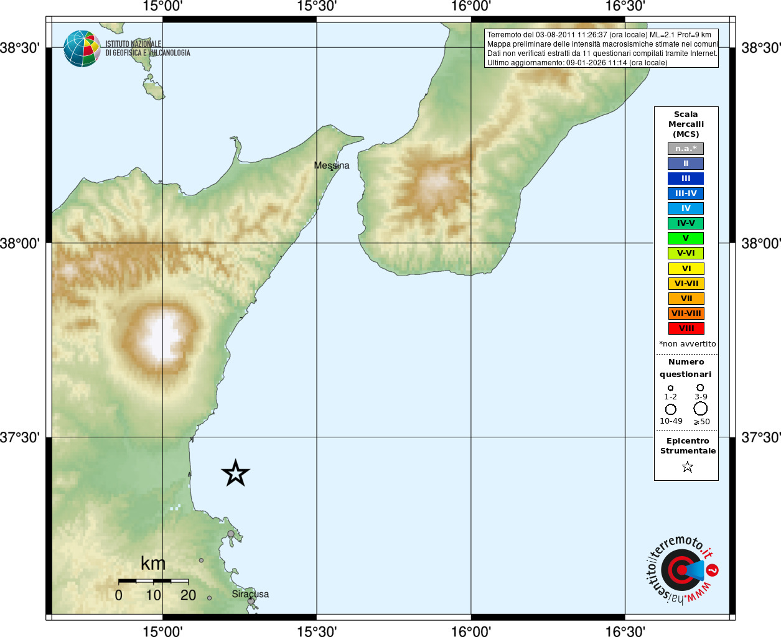Viewport: 781px width, 637px height.
Task: Select the IV light blue legend box
Action: pos(686,208)
